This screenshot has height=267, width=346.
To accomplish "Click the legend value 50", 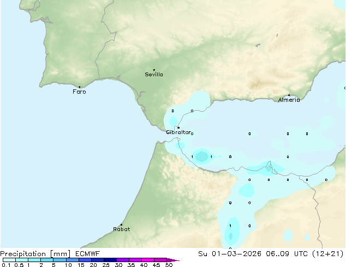I will point(169,265).
